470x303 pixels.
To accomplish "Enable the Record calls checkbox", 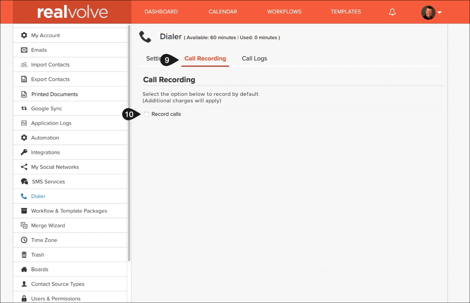I will tap(146, 114).
